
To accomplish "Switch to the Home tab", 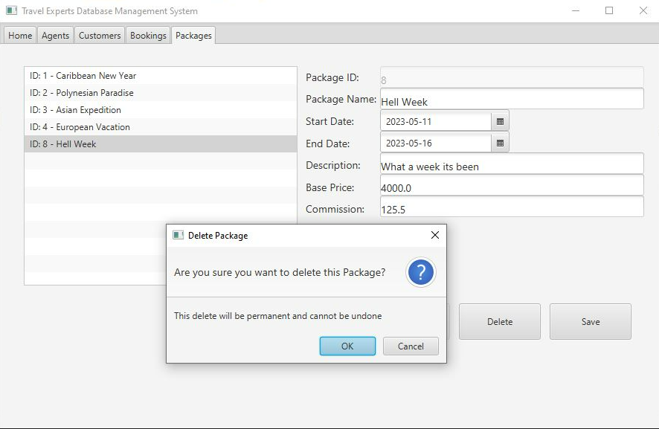I will coord(20,36).
